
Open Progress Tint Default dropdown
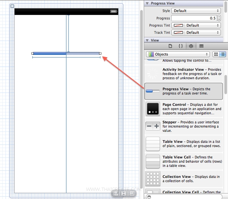(203, 26)
